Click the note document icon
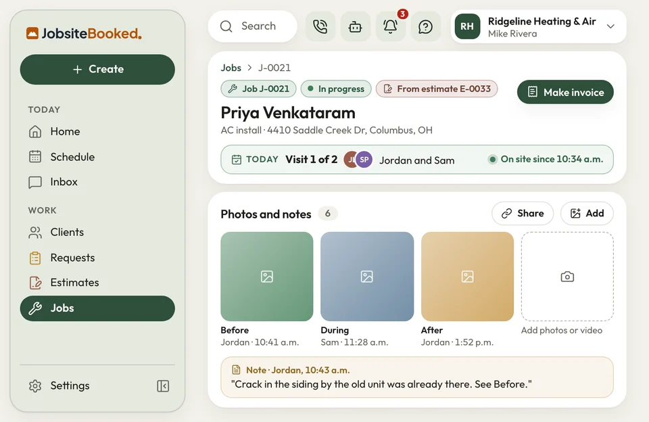 [x=236, y=369]
